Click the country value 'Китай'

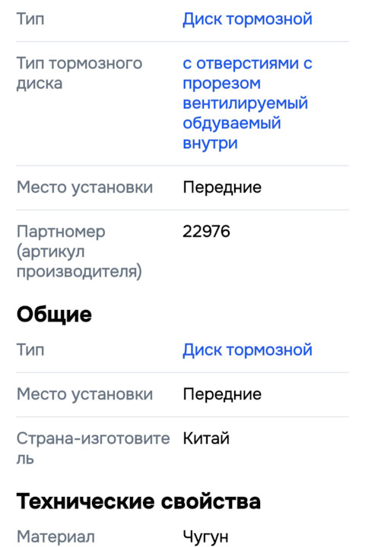click(206, 438)
